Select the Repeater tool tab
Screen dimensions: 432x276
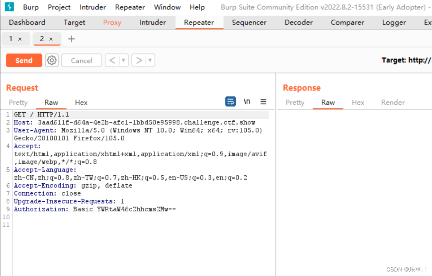pyautogui.click(x=199, y=23)
